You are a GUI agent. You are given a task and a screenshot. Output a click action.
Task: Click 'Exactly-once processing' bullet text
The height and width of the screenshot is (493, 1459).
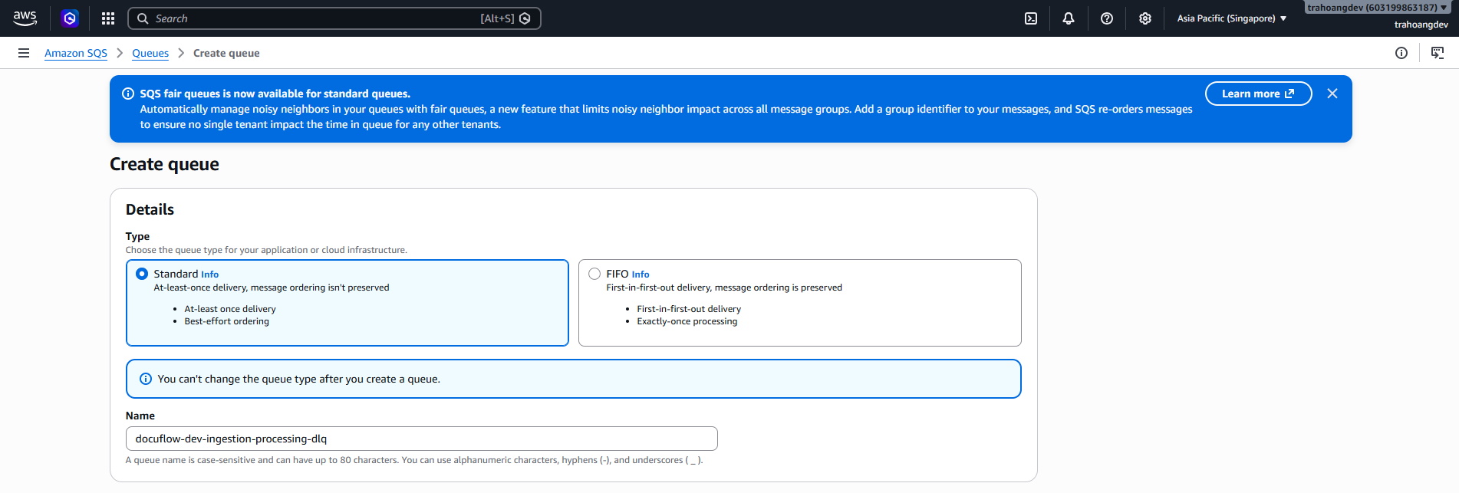687,321
